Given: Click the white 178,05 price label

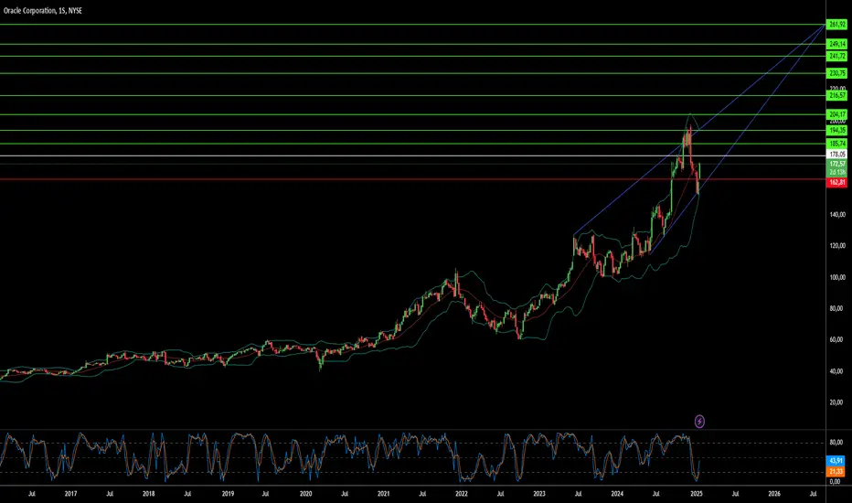Looking at the screenshot, I should coord(837,155).
